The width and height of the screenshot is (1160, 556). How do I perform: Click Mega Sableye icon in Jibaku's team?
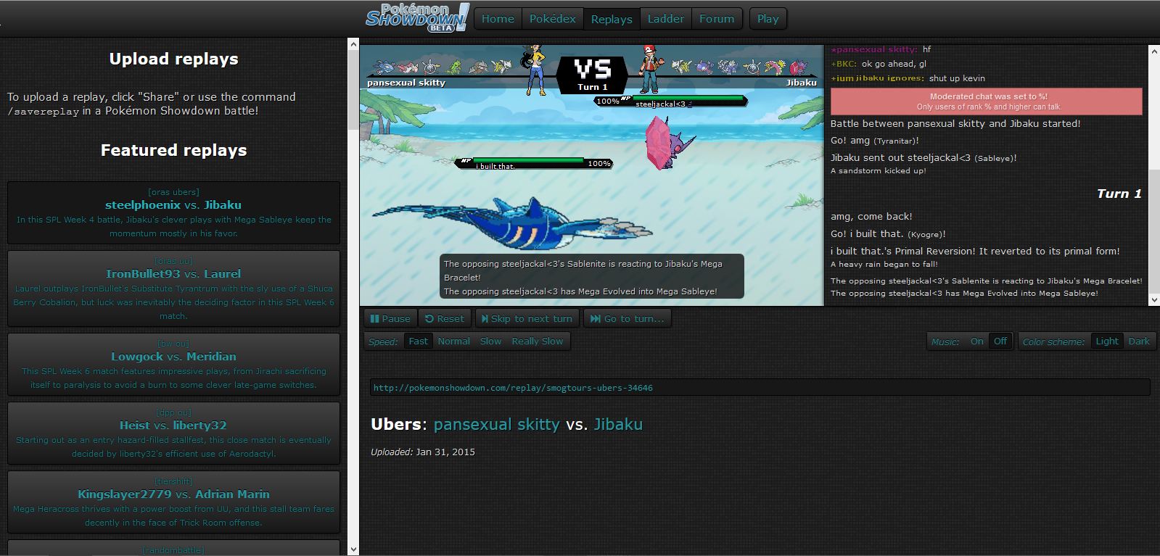click(798, 67)
